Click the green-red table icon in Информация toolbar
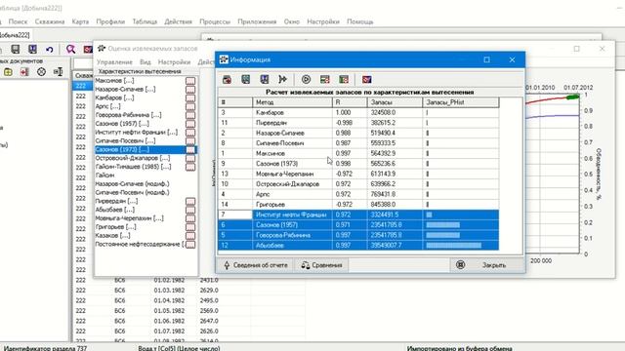Viewport: 625px width, 351px height. coord(325,80)
